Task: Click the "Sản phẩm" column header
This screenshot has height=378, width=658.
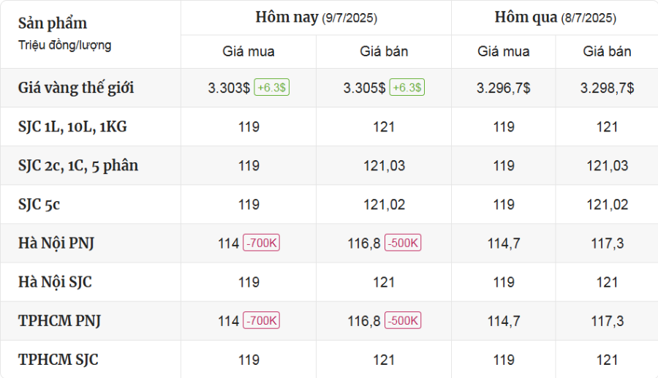Action: tap(53, 22)
